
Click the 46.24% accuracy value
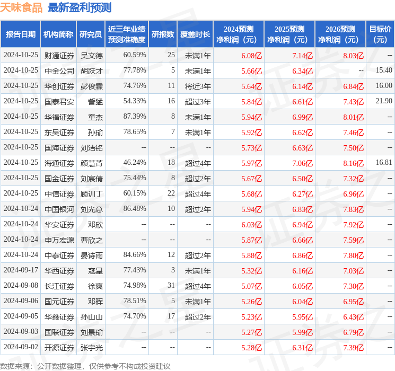click(135, 162)
